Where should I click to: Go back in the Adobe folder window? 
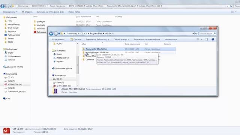[x=51, y=34]
